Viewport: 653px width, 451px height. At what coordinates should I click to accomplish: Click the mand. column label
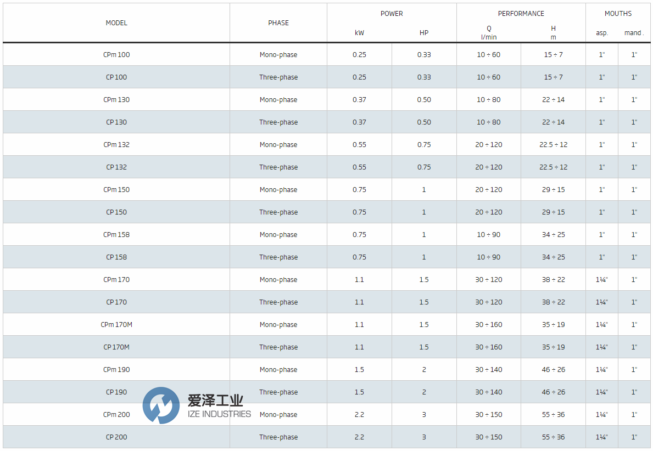click(x=633, y=32)
